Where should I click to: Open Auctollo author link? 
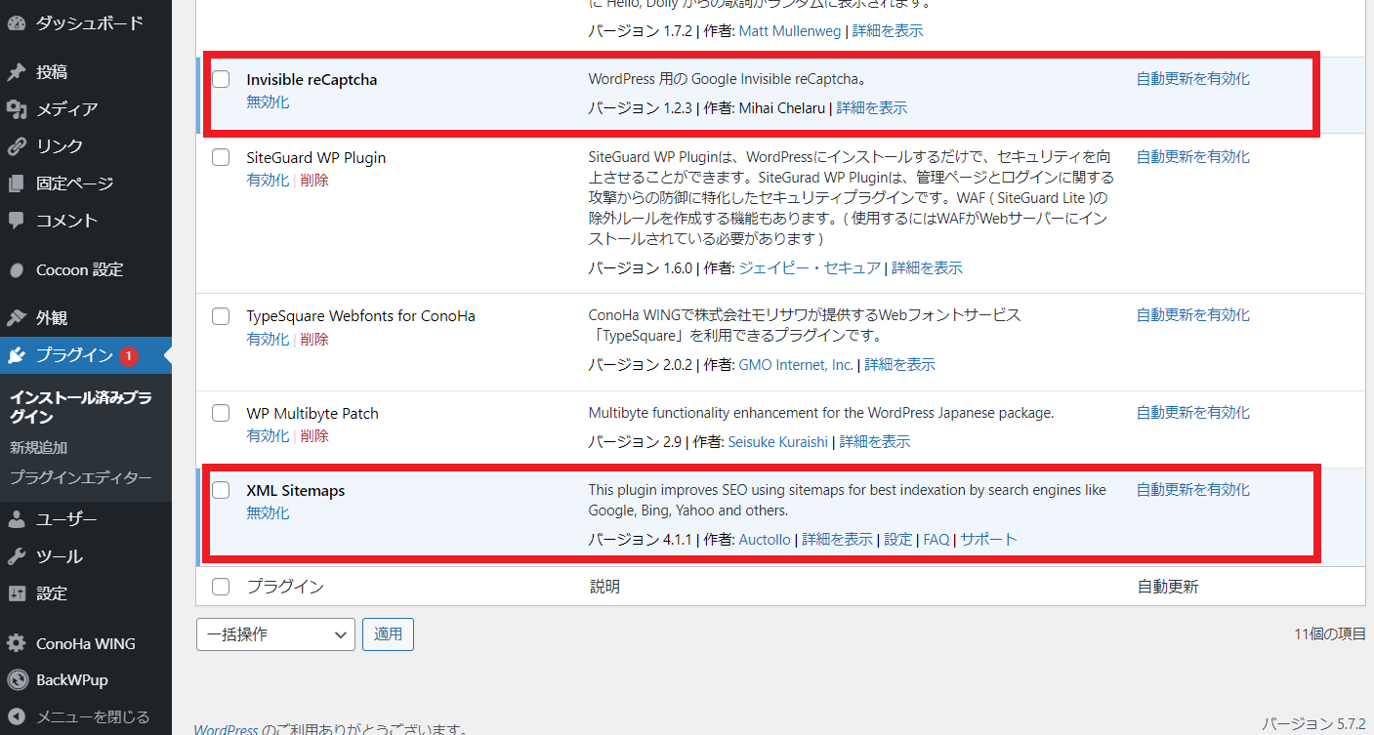(765, 540)
